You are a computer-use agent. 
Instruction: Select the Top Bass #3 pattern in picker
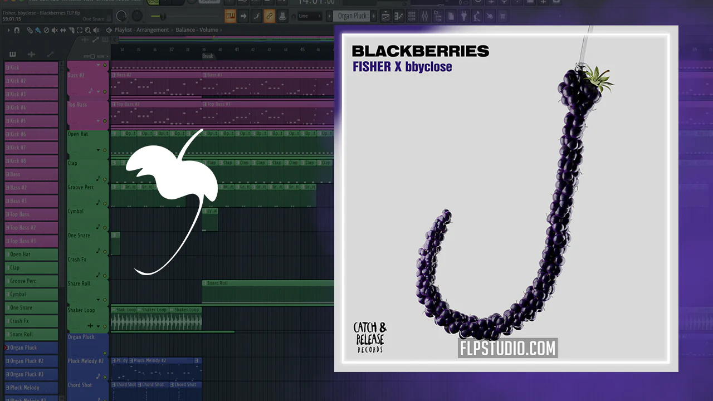pyautogui.click(x=31, y=241)
